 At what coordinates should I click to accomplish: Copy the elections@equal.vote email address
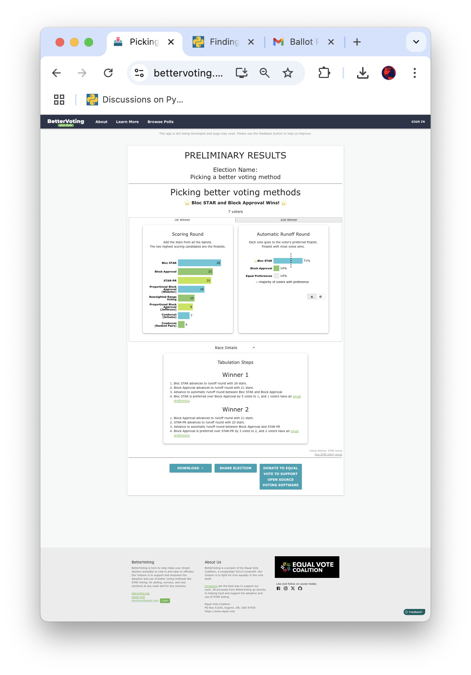click(x=165, y=601)
